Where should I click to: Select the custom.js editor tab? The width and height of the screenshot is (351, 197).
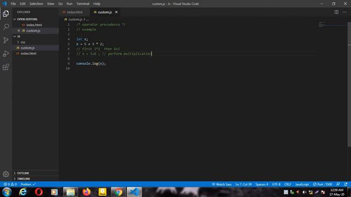105,12
